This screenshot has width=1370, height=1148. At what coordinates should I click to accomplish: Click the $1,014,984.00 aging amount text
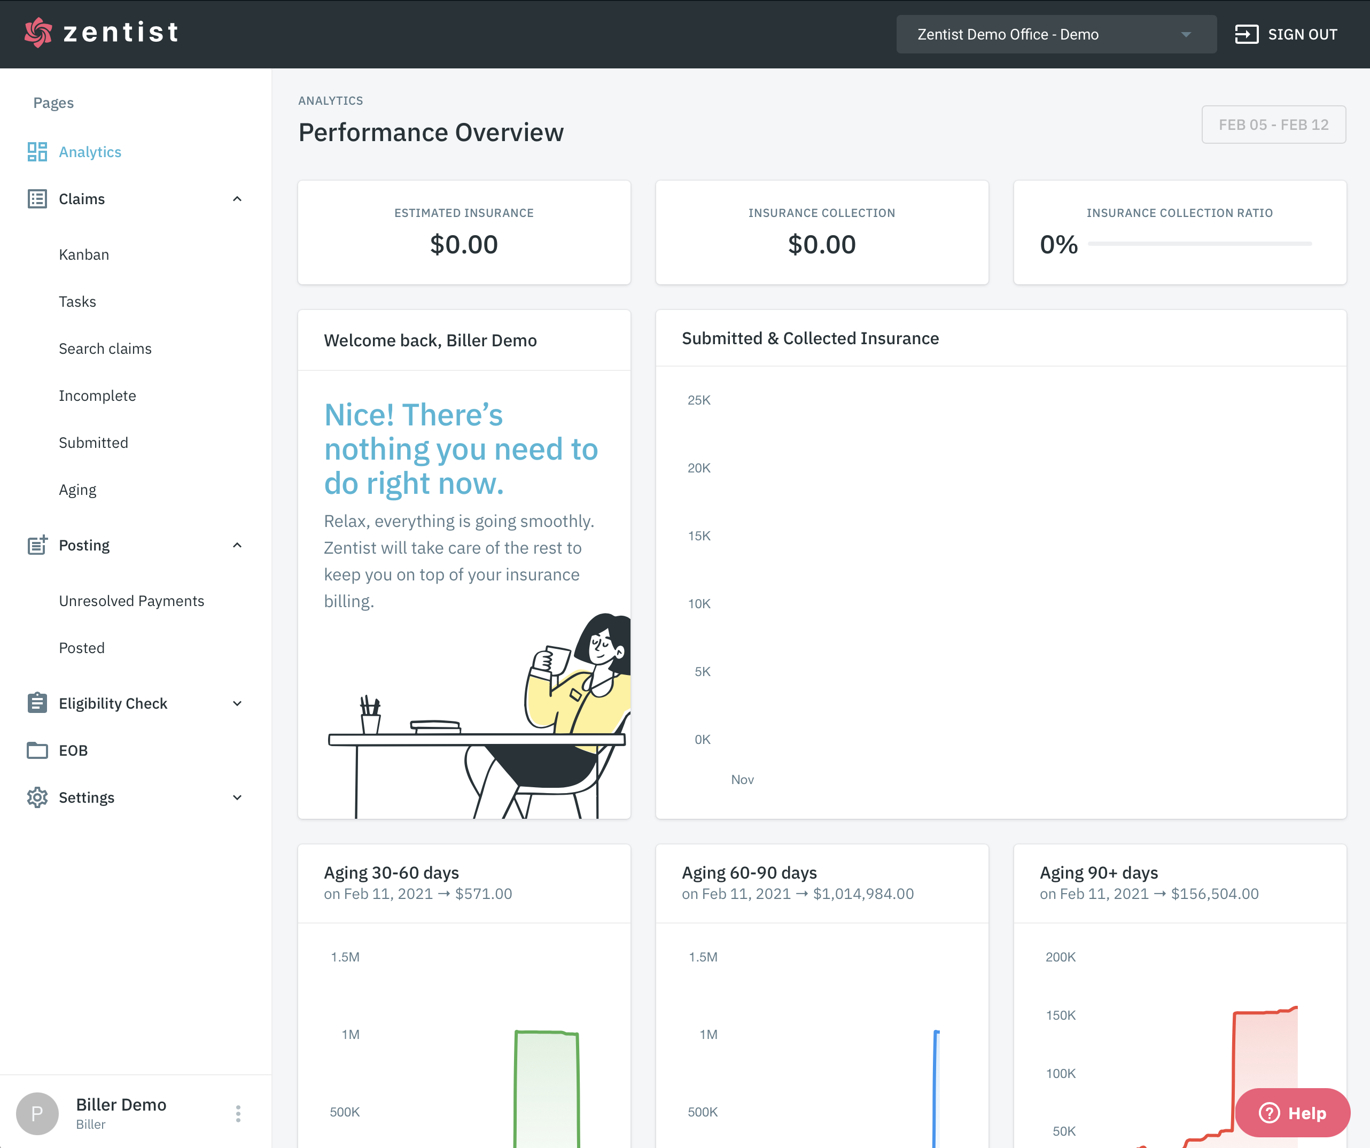(x=863, y=894)
